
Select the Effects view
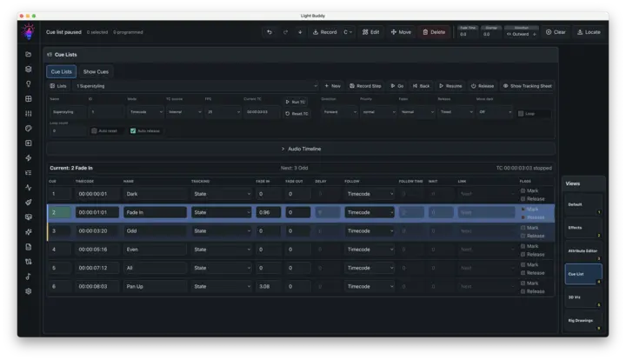(x=583, y=228)
